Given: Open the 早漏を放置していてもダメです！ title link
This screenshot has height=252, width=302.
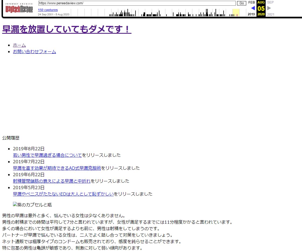Looking at the screenshot, I should pos(67,29).
